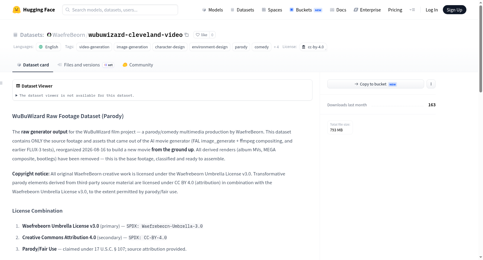Select the character-design tag
This screenshot has height=260, width=483.
[170, 47]
